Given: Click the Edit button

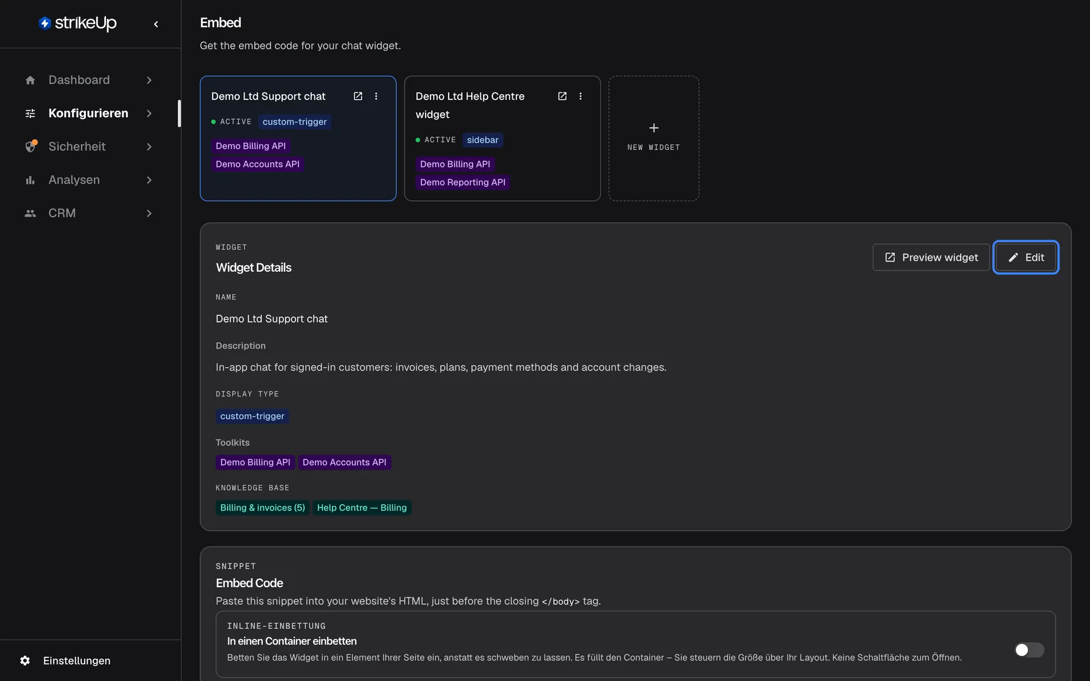Looking at the screenshot, I should pos(1026,257).
